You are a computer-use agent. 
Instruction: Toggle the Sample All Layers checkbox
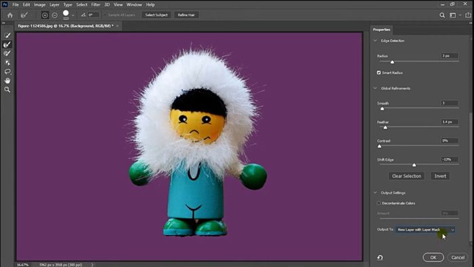click(105, 15)
